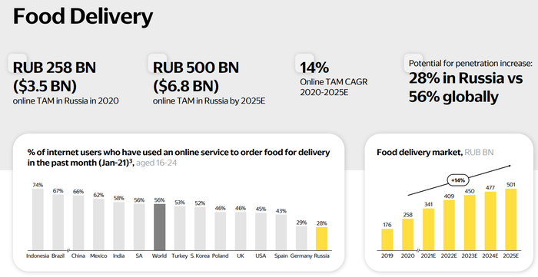Click the 28% in Russia vs 56% text

466,87
